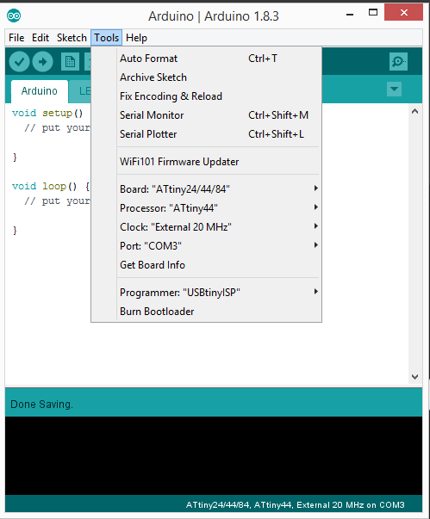Open the Serial Monitor magnifier icon
Screen dimensions: 430x519
point(398,62)
